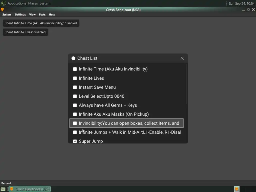This screenshot has height=192, width=256.
Task: Open the System menu in emulator
Action: point(7,14)
